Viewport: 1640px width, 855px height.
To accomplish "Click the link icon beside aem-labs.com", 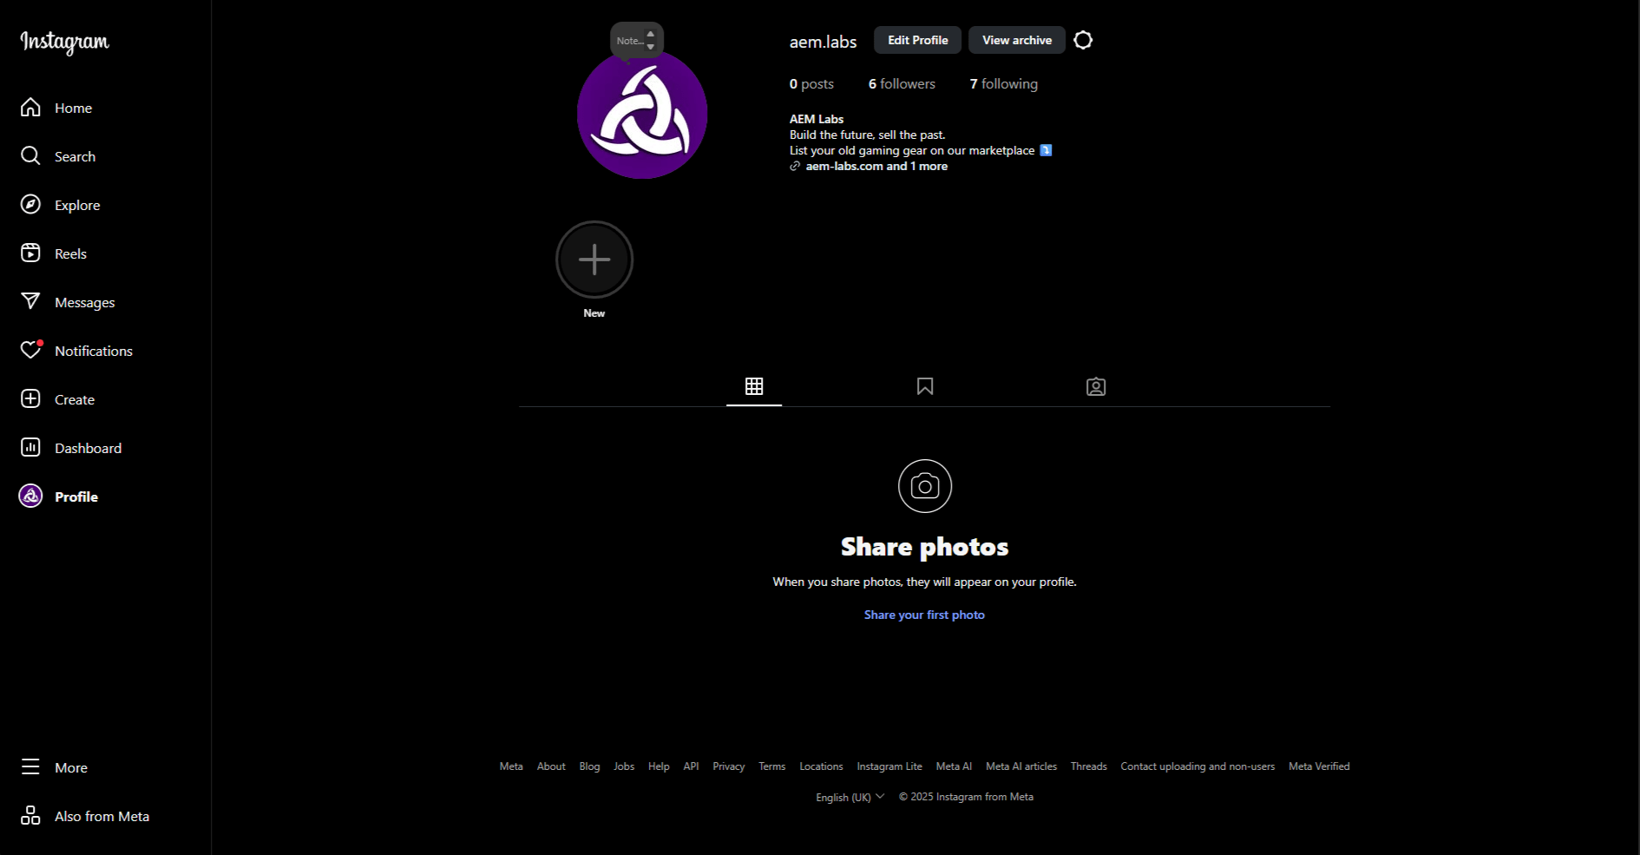I will (795, 166).
